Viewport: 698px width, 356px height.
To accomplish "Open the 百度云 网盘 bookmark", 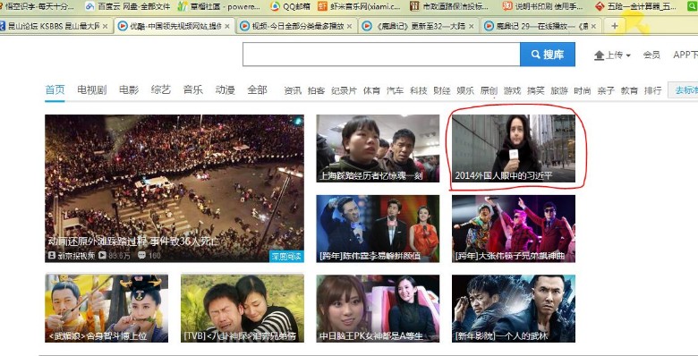I will (x=128, y=6).
